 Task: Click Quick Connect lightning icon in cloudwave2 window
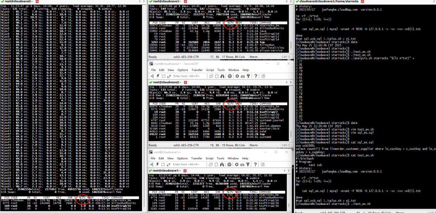(x=158, y=76)
